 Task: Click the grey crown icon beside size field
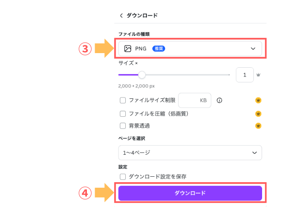258,75
